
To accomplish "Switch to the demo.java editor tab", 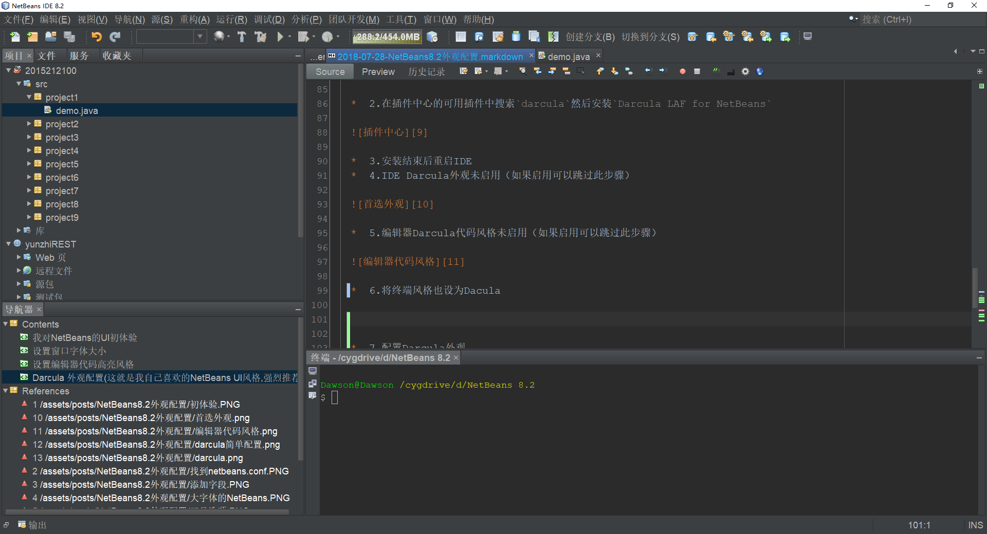I will [x=568, y=56].
